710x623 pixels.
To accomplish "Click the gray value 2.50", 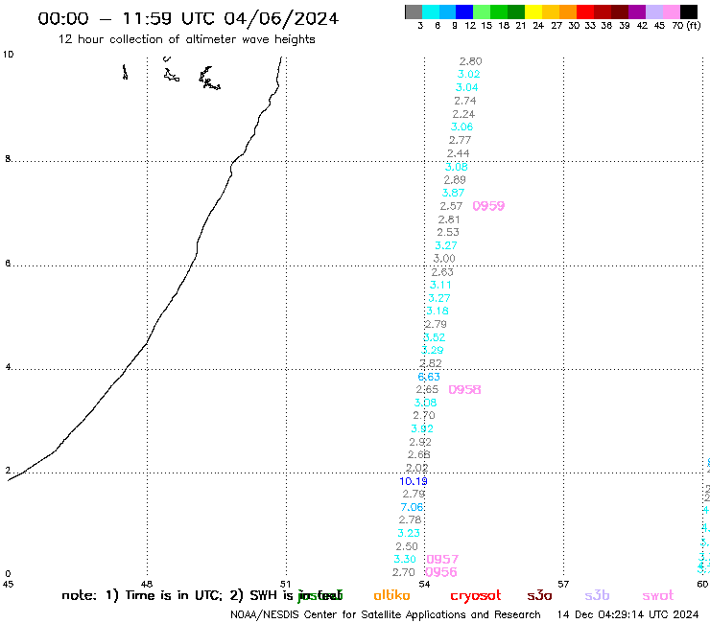I will (x=407, y=546).
